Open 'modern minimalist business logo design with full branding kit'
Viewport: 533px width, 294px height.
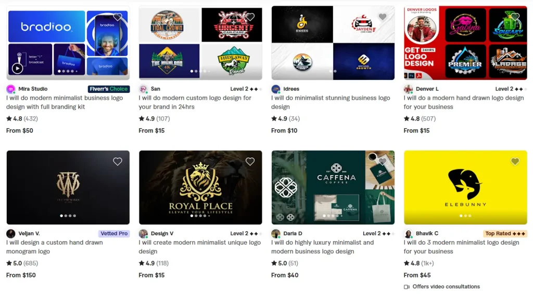point(65,102)
